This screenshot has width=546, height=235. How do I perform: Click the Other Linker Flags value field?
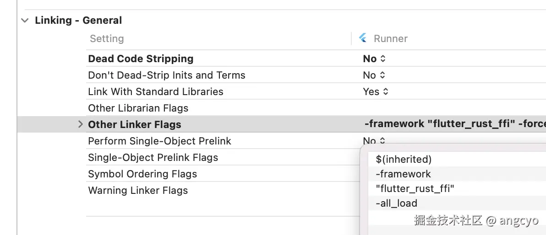(x=453, y=124)
